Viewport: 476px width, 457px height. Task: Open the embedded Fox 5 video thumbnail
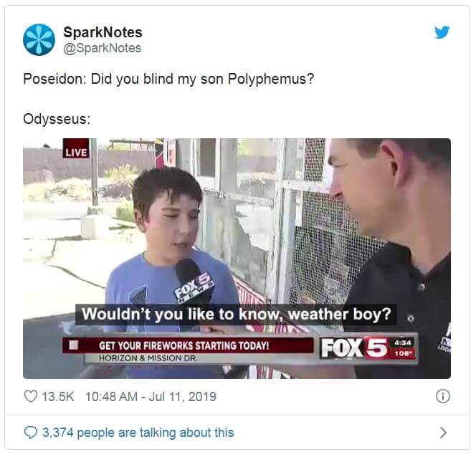(x=237, y=259)
